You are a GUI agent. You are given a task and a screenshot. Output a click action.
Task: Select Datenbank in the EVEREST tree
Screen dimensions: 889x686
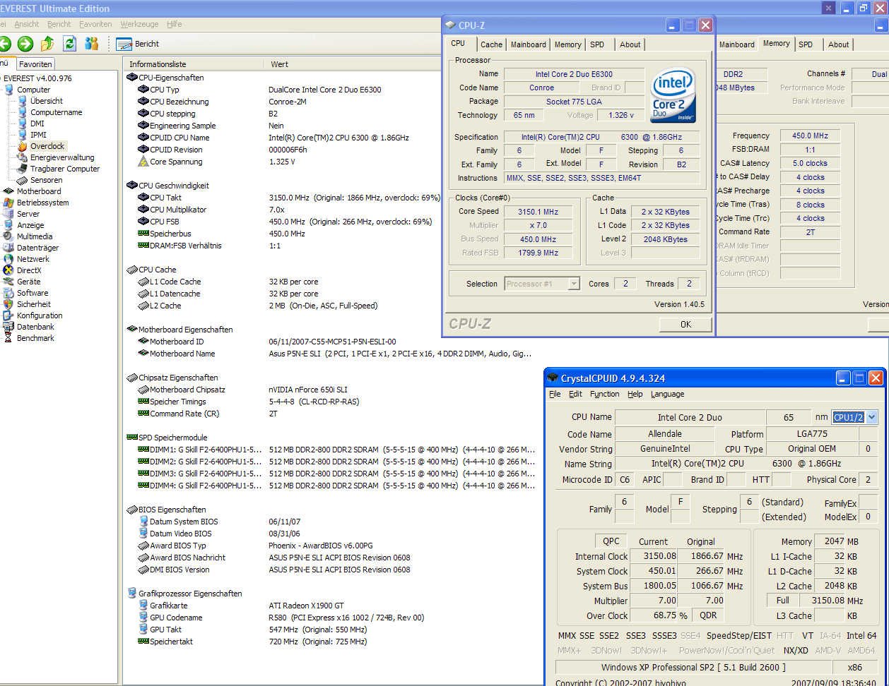click(x=35, y=327)
